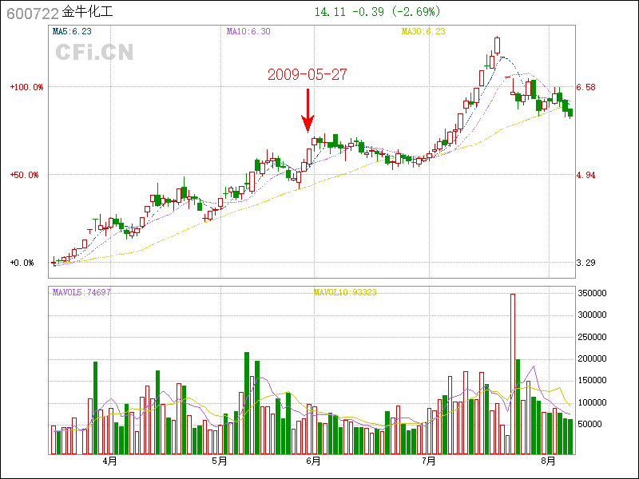Click the highest candlestick at the price peak
The height and width of the screenshot is (479, 639).
point(497,45)
